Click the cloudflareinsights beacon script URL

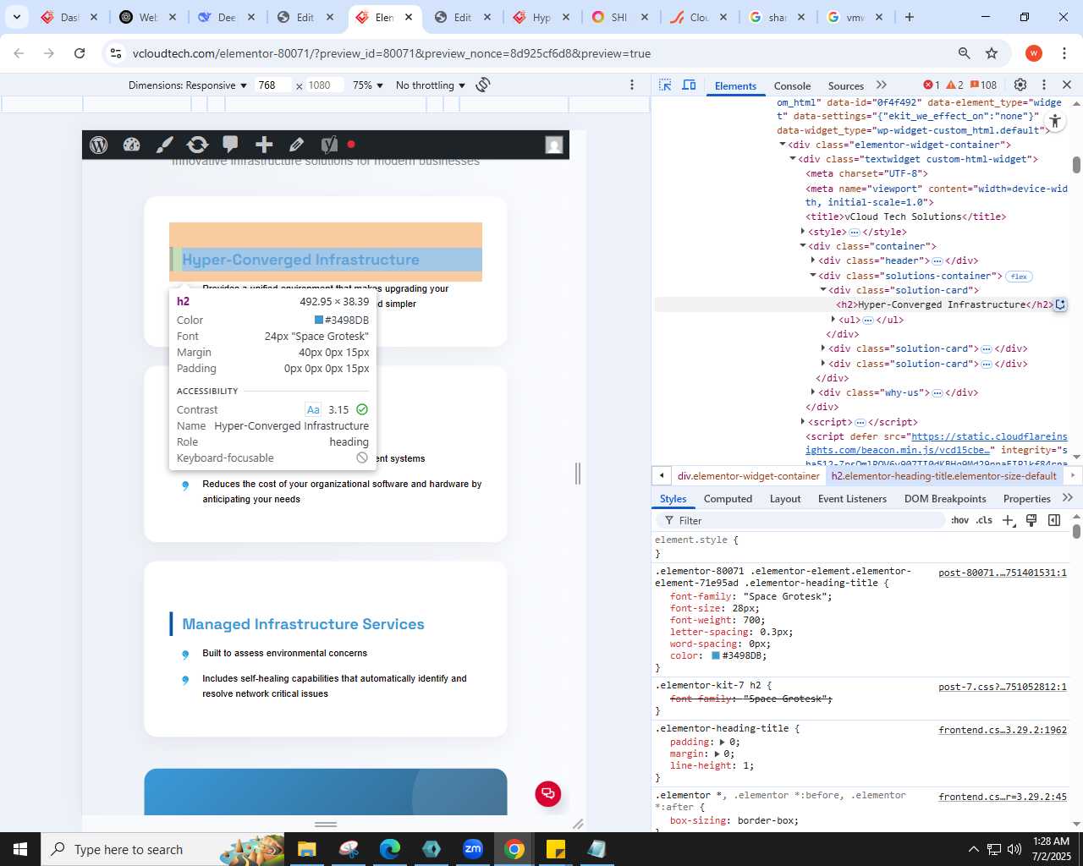(937, 443)
